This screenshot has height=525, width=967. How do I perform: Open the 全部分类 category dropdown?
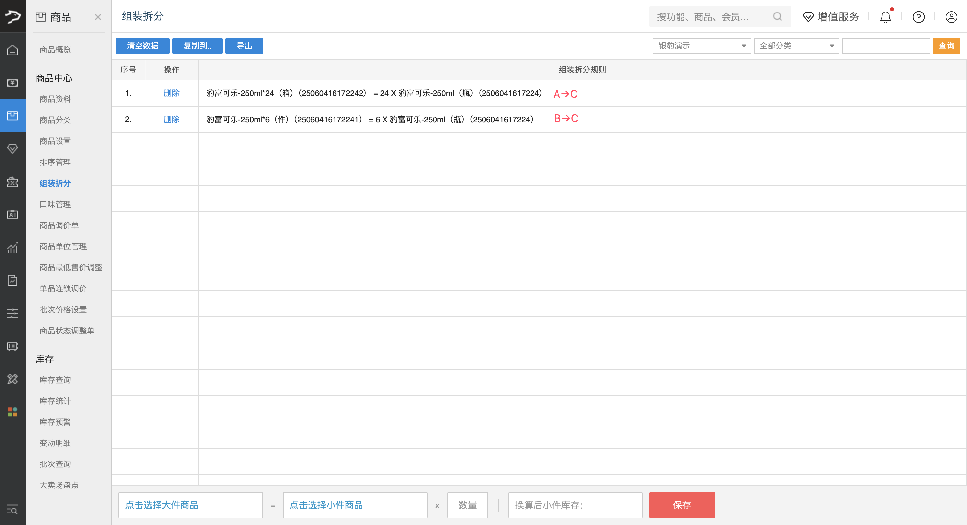pos(796,46)
